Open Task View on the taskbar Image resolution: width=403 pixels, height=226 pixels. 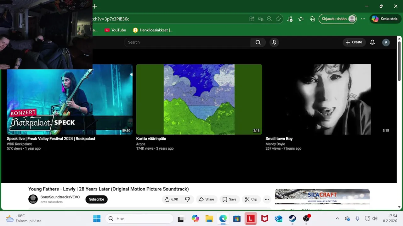point(181,218)
